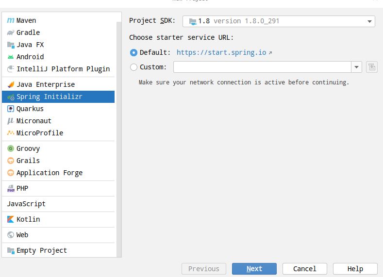This screenshot has height=277, width=383.
Task: Expand the Custom URL history dropdown arrow
Action: [356, 67]
